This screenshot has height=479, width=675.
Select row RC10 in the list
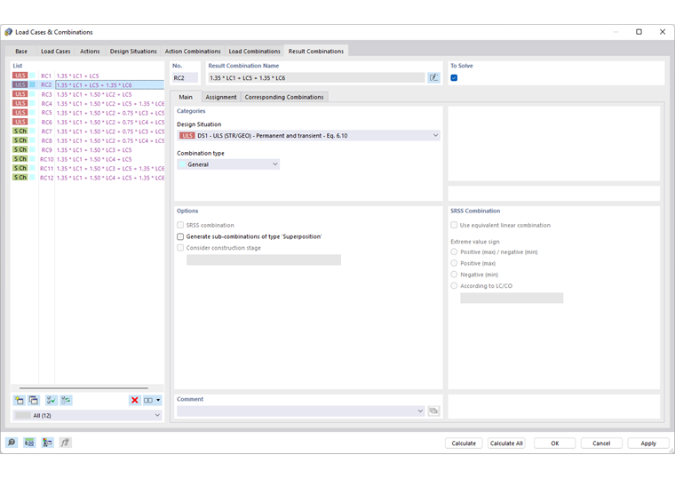(x=88, y=159)
